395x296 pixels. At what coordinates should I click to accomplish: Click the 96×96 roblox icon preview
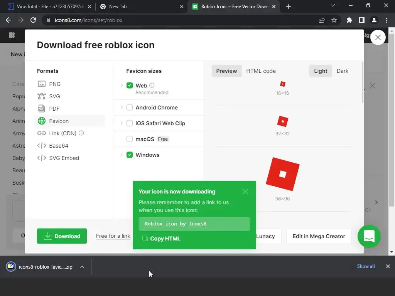tap(283, 174)
